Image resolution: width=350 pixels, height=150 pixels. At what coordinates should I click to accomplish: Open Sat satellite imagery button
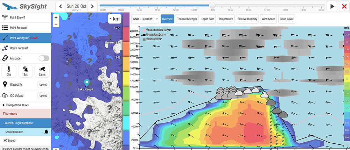click(x=26, y=71)
